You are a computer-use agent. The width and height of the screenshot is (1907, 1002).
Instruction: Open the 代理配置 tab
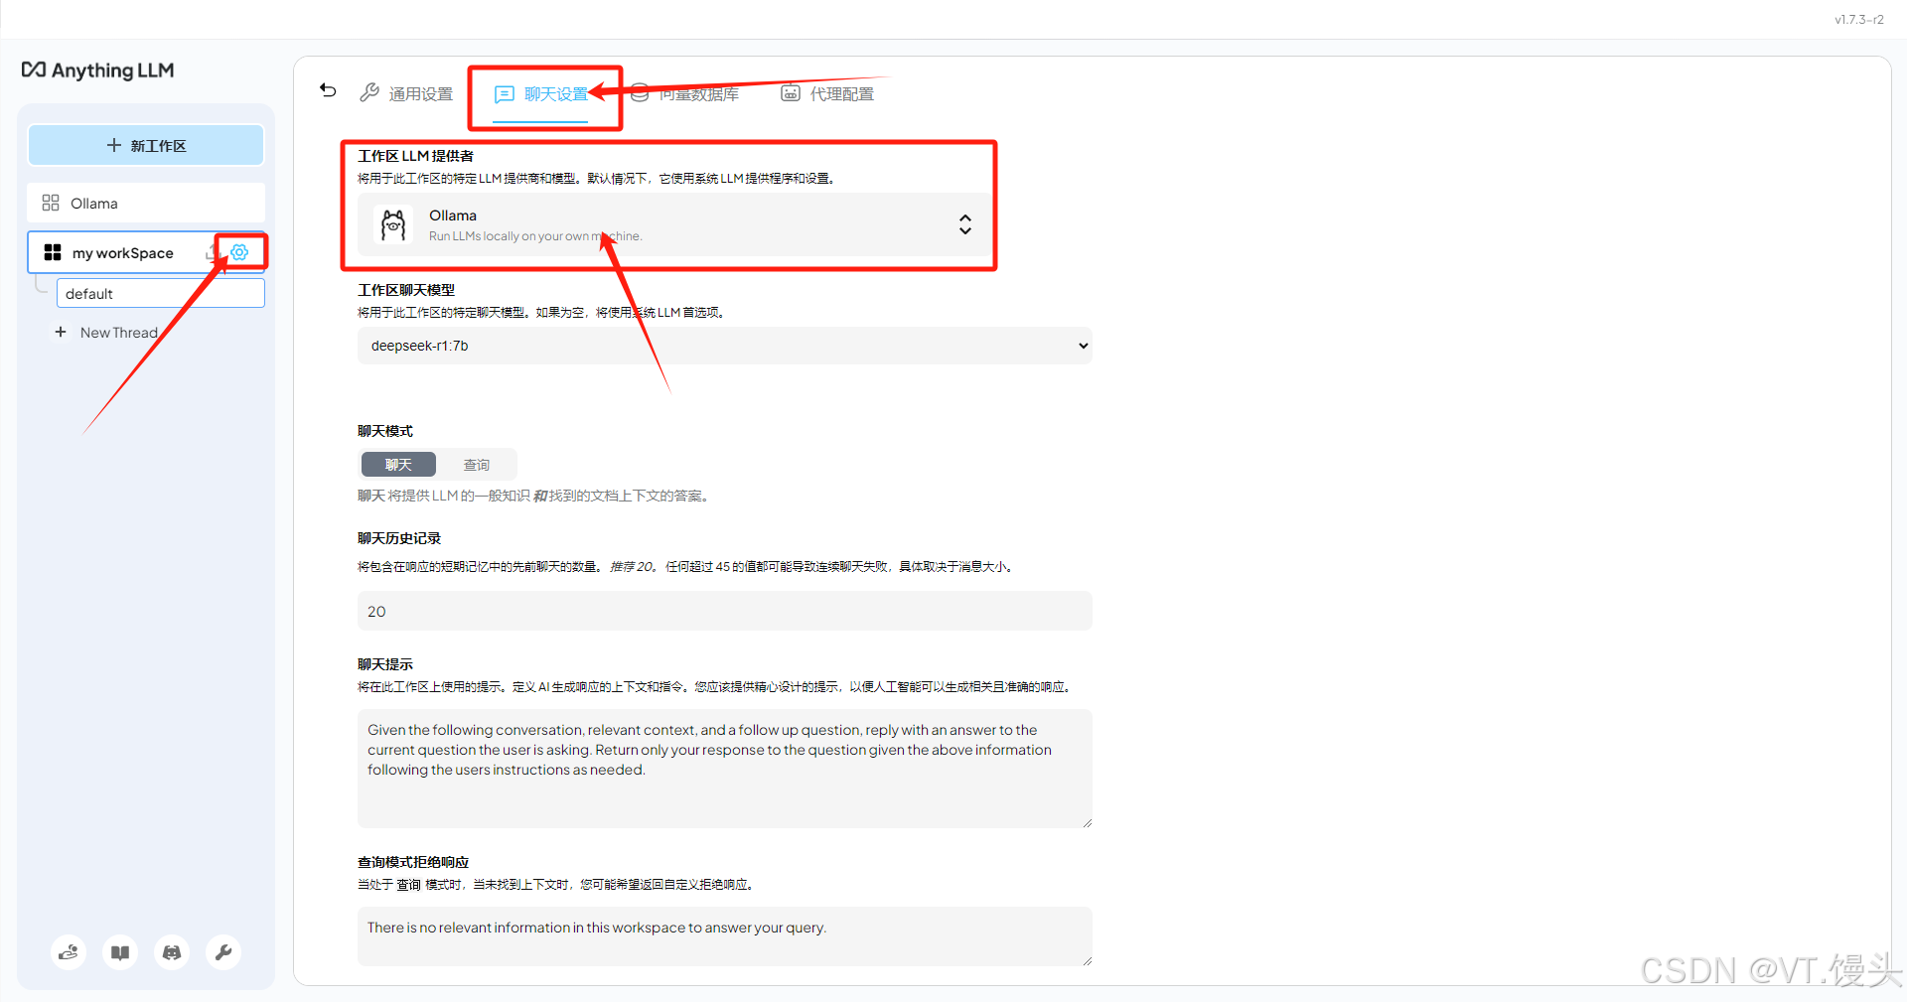pyautogui.click(x=827, y=93)
